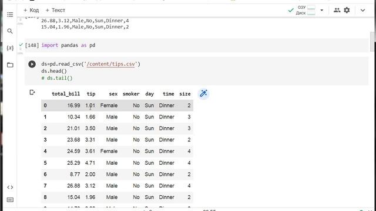Select the Female cell in row 0

(x=109, y=105)
